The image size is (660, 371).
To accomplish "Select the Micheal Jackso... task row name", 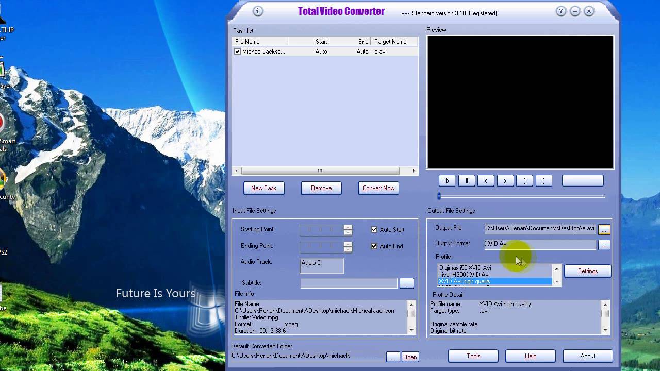I will tap(263, 52).
